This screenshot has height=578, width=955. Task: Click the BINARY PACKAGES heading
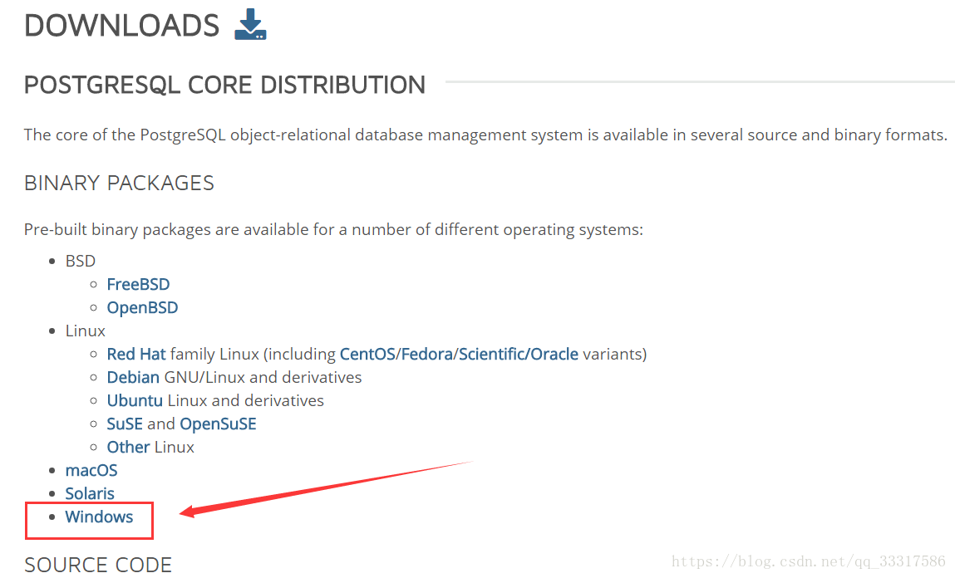coord(119,183)
